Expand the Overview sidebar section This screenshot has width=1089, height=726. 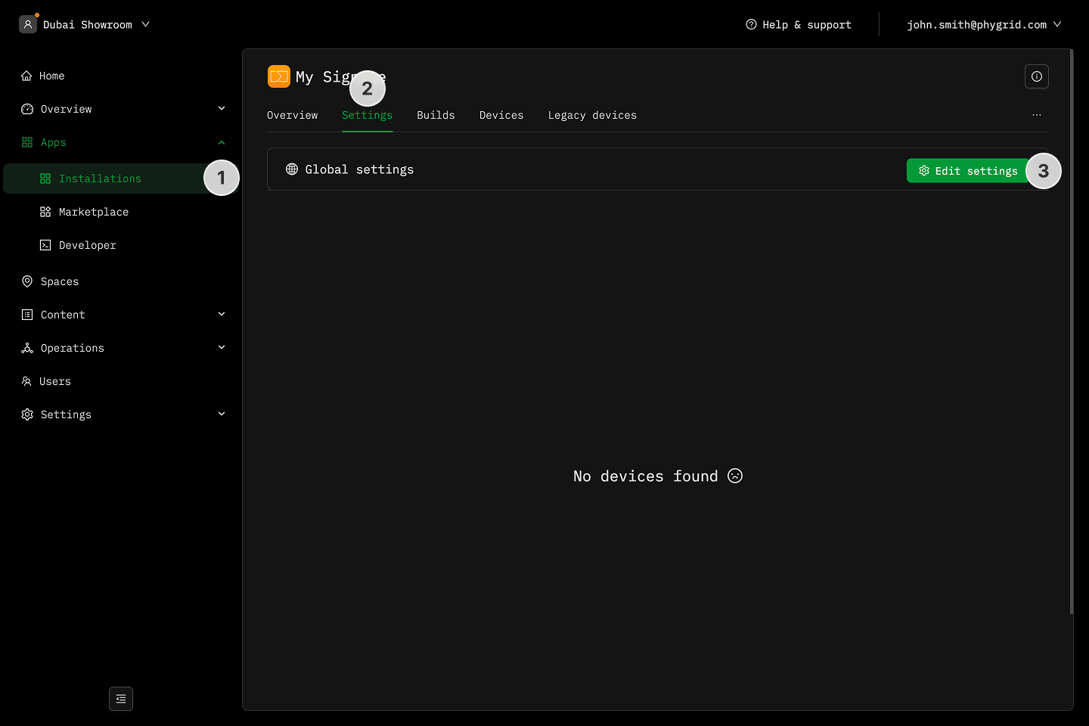pos(222,109)
